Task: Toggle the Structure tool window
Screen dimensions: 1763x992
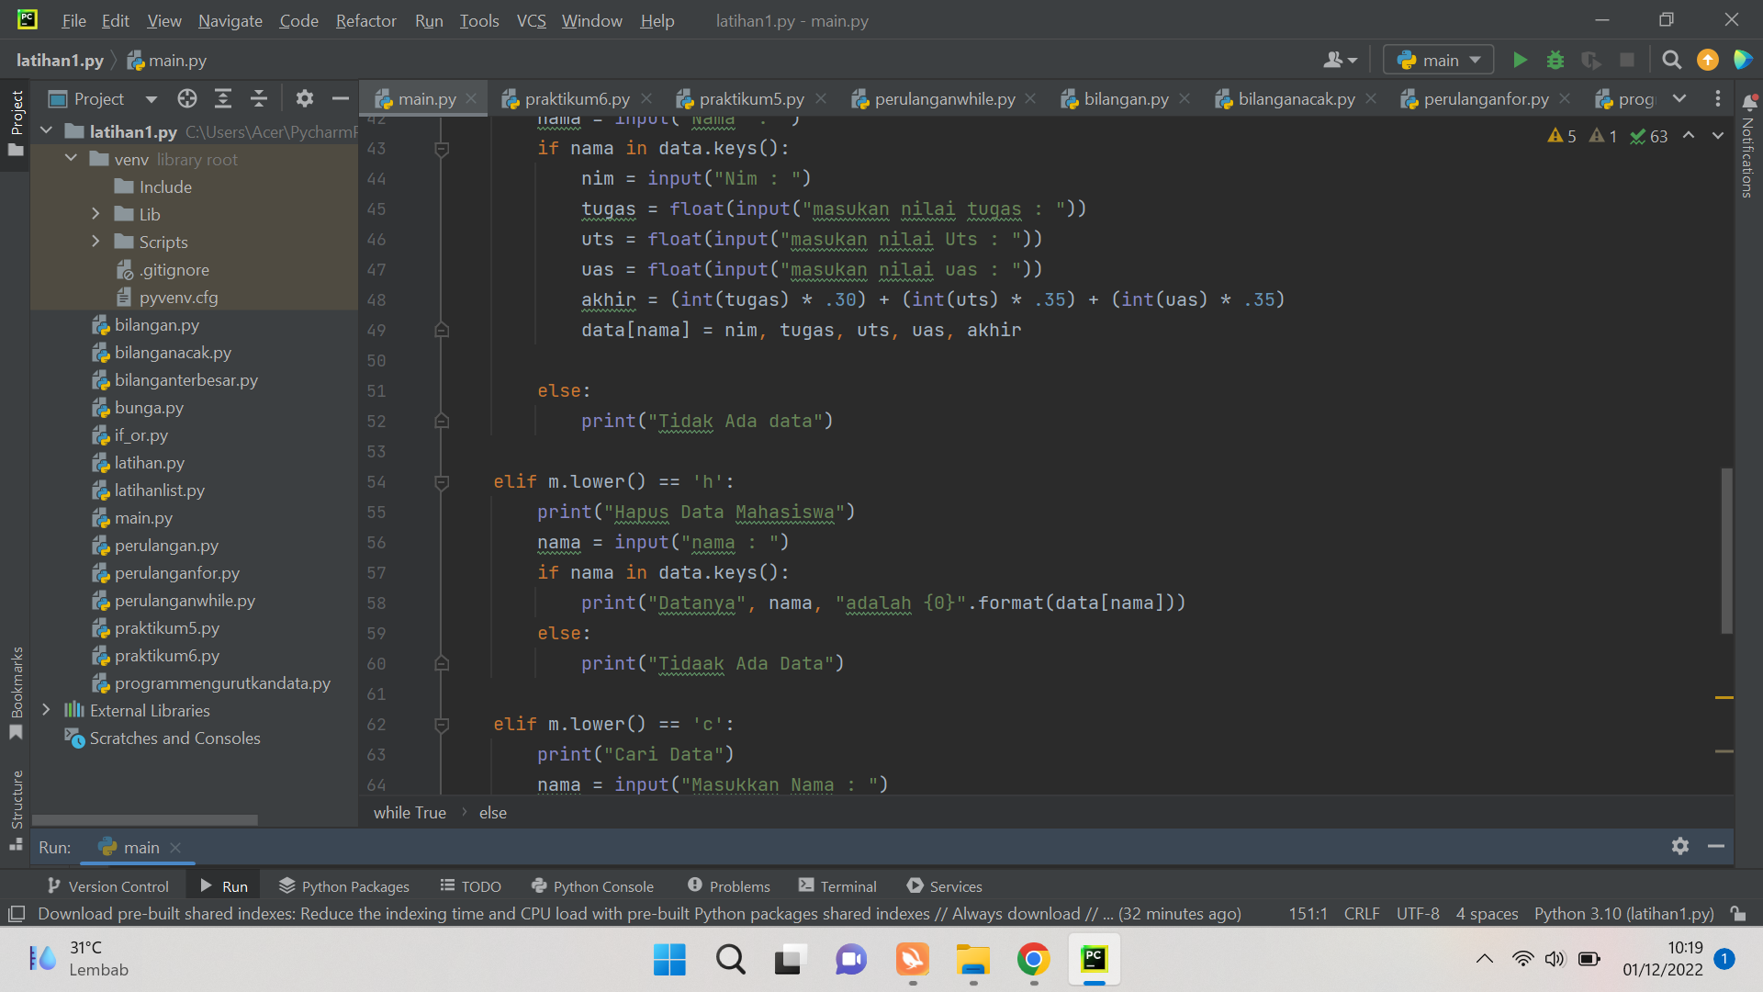Action: pyautogui.click(x=16, y=808)
